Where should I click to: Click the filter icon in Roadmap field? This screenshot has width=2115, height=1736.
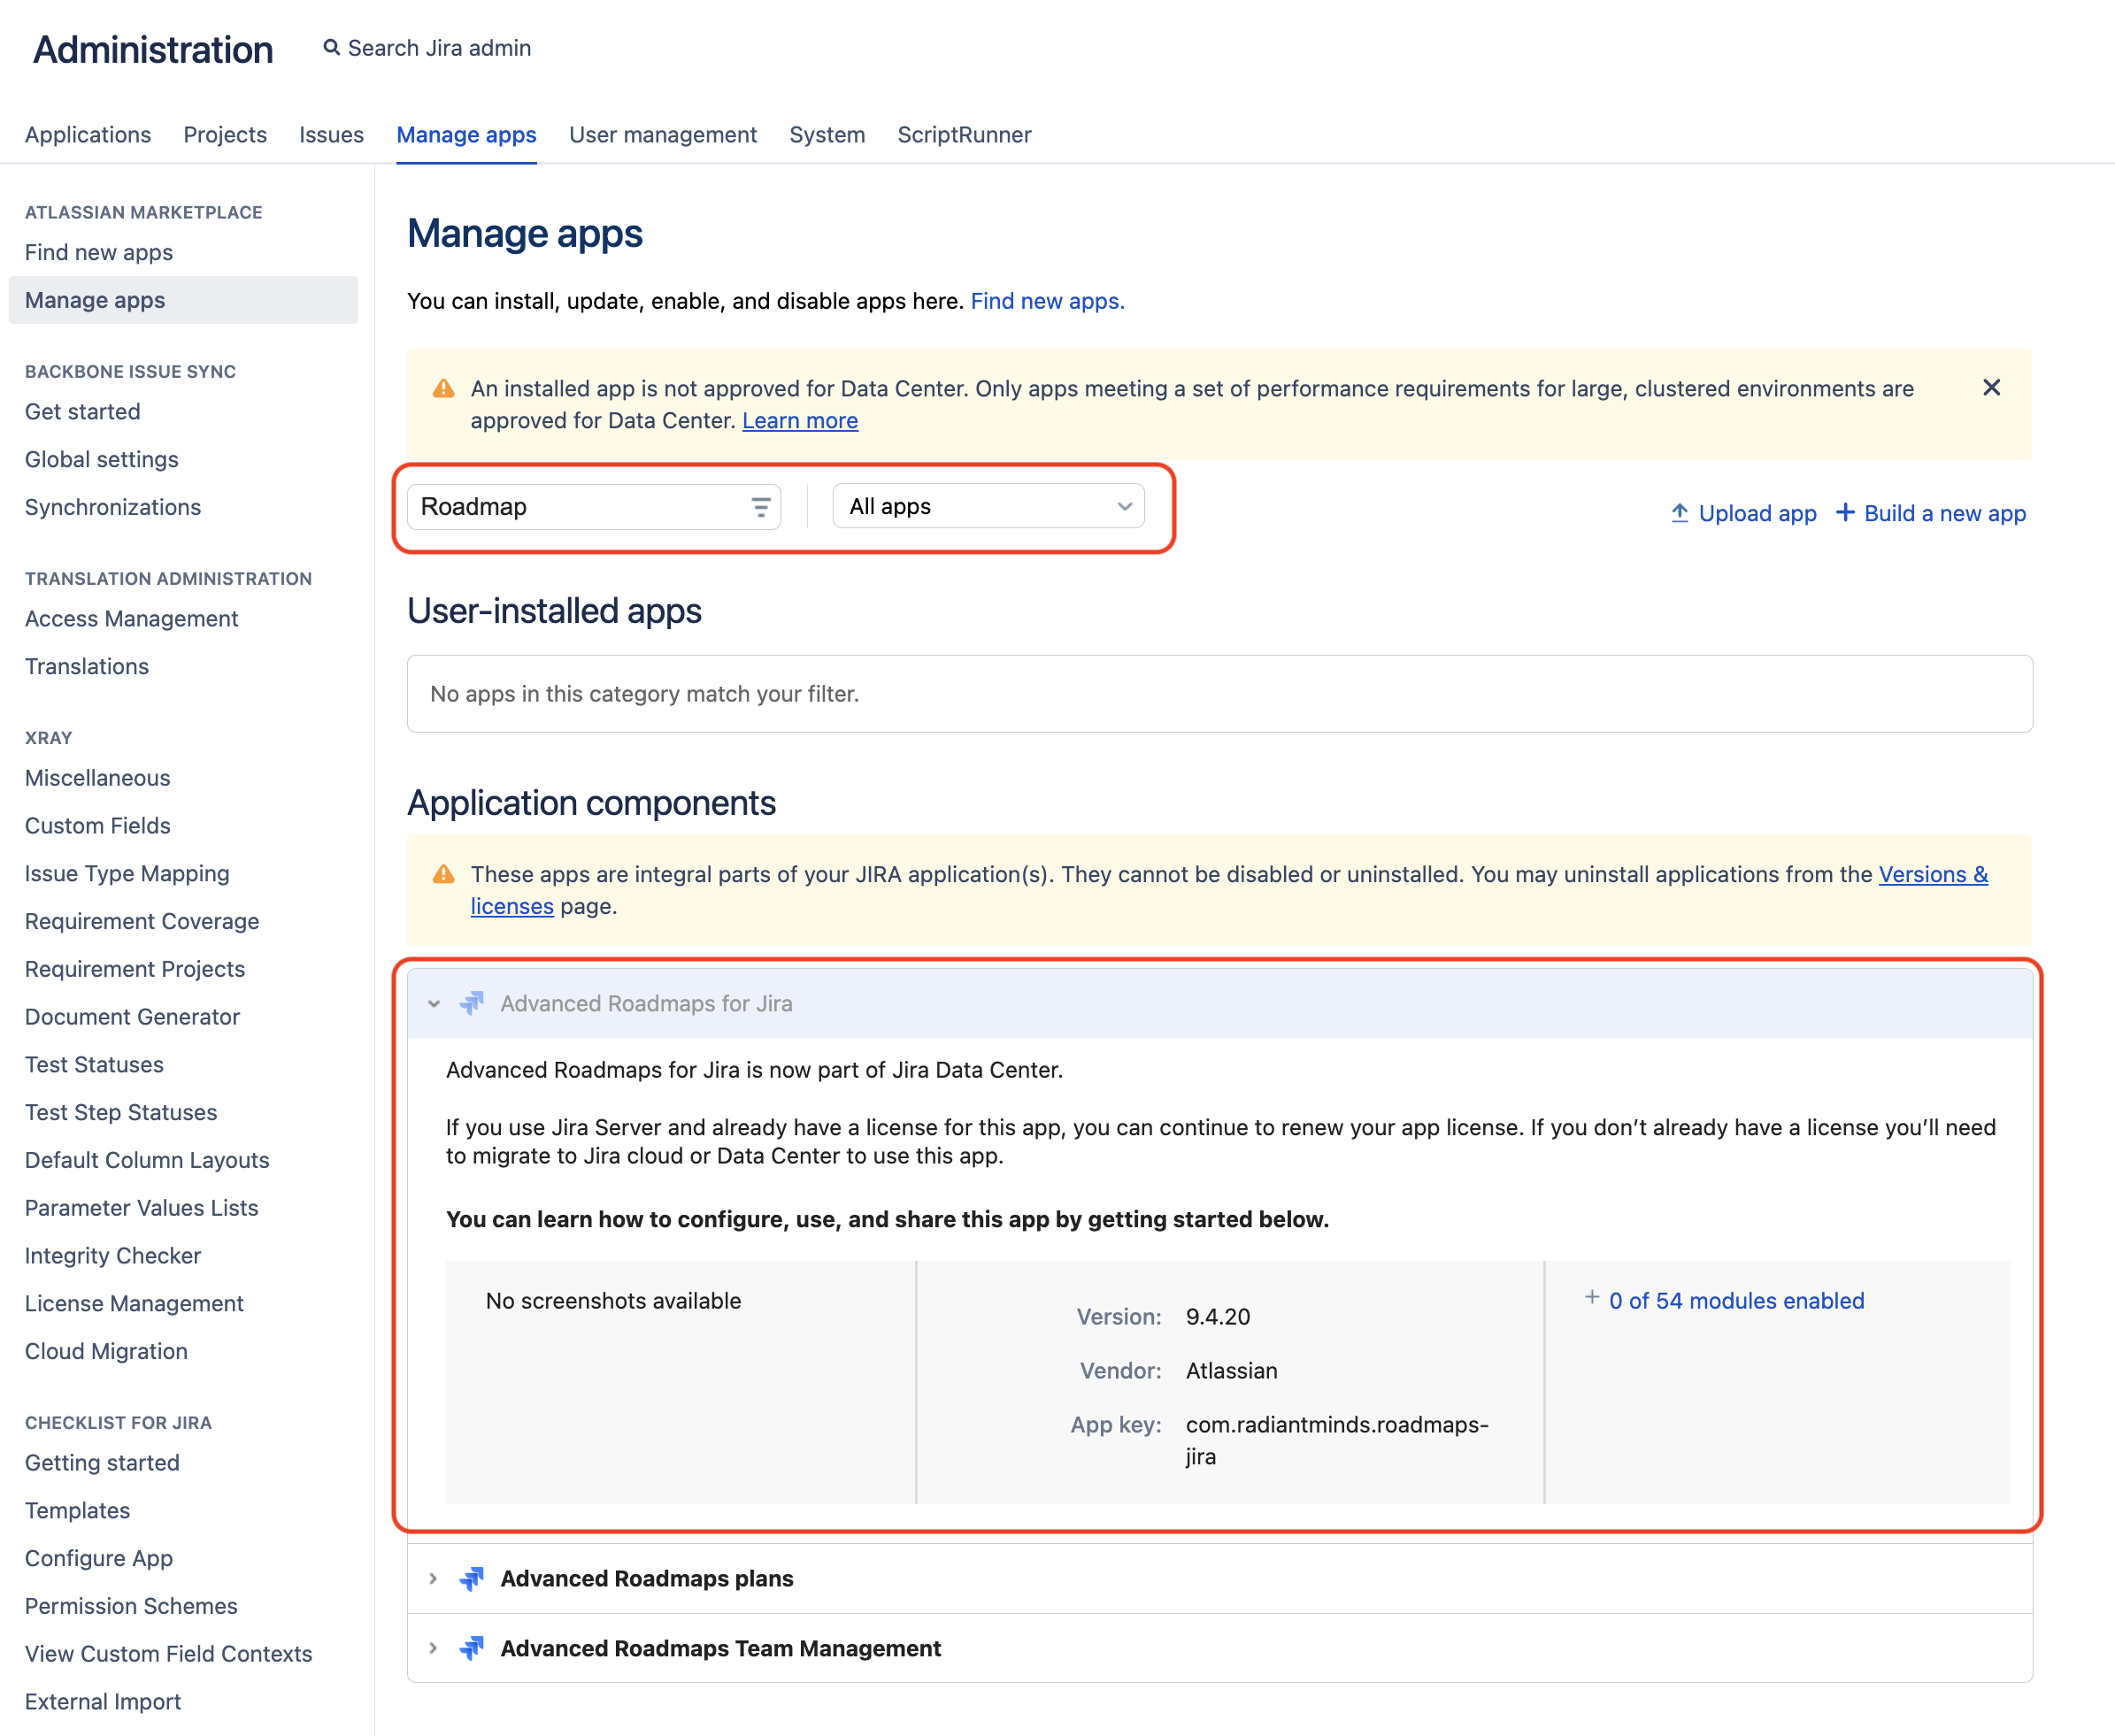(760, 507)
